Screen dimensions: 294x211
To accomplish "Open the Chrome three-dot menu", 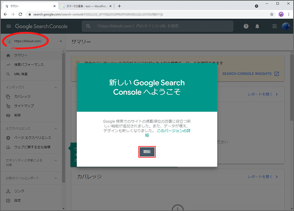I will 289,14.
